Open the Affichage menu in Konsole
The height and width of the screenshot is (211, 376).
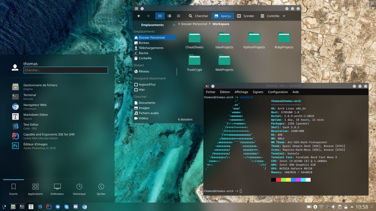pyautogui.click(x=241, y=92)
